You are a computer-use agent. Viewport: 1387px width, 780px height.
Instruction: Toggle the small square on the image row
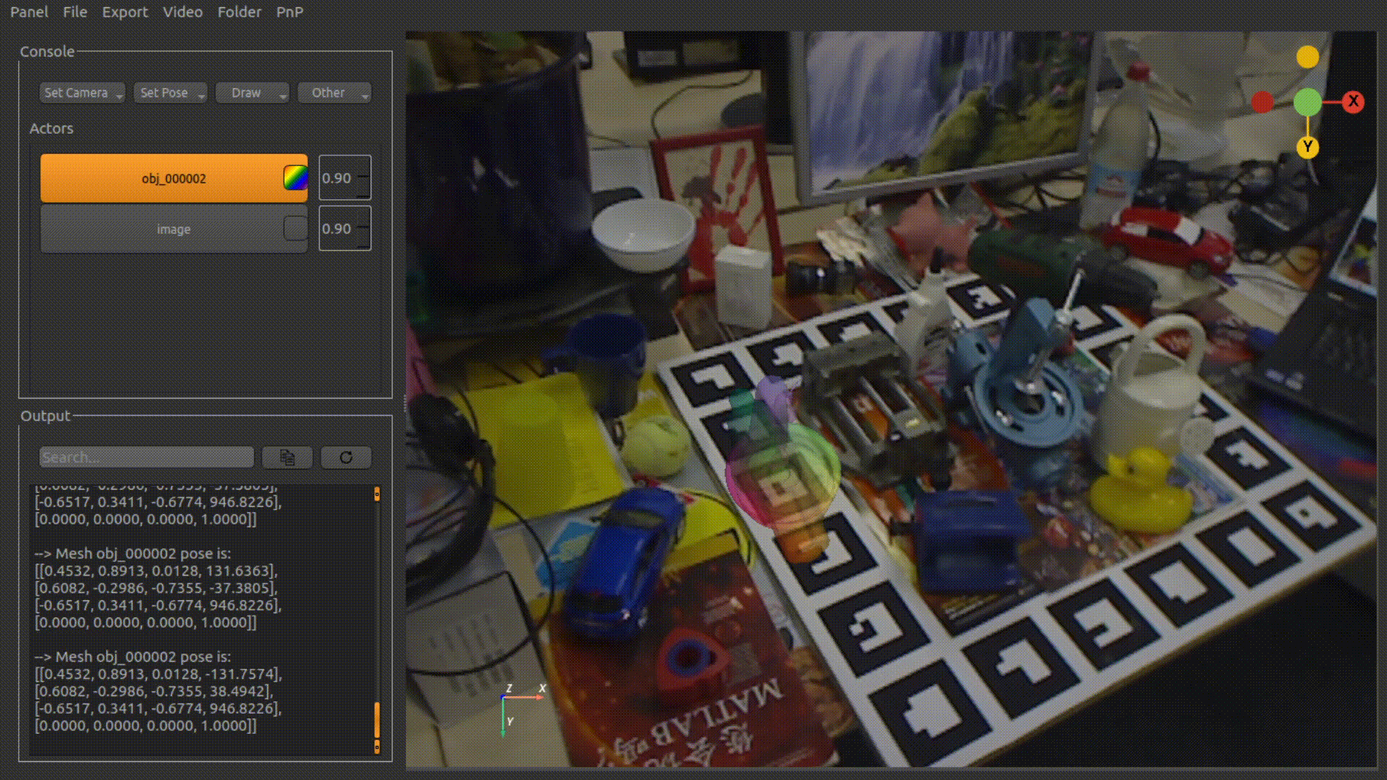coord(295,229)
